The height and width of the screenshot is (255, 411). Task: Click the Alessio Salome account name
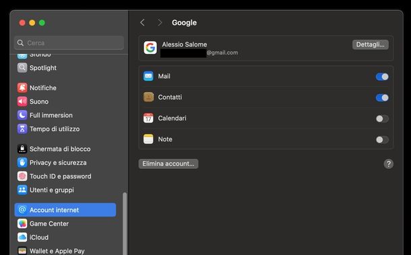click(x=184, y=44)
